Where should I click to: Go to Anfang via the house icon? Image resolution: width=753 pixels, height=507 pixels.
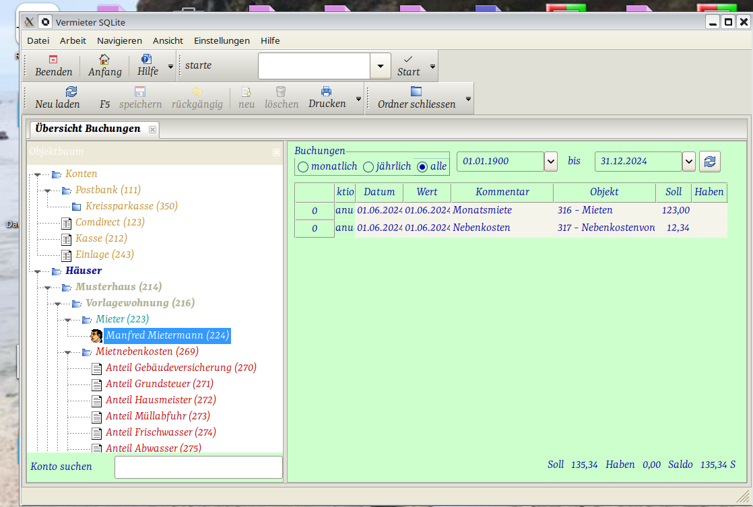[104, 59]
